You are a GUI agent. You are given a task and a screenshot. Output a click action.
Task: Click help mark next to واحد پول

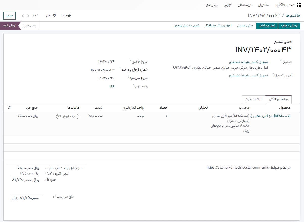[x=134, y=85]
